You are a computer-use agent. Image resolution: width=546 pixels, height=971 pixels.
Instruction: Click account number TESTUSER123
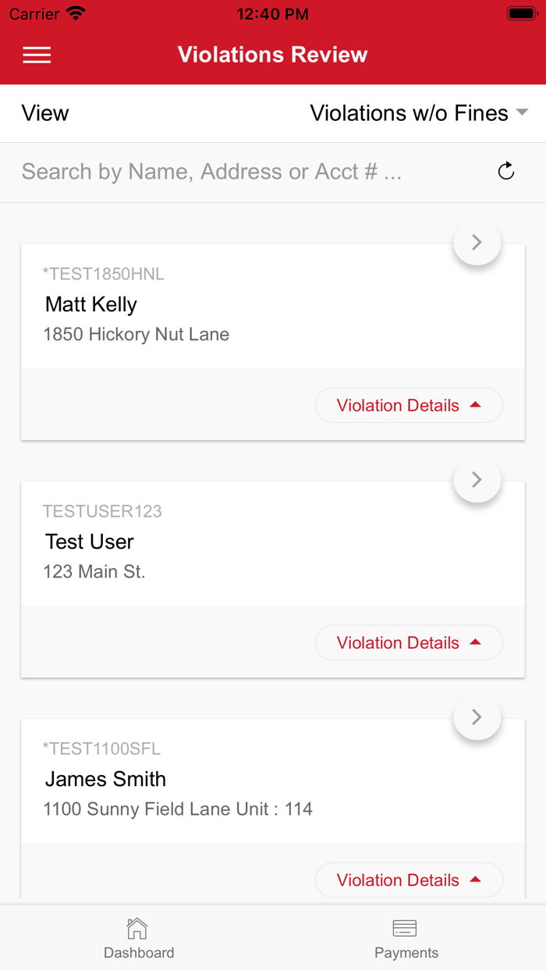pyautogui.click(x=102, y=512)
